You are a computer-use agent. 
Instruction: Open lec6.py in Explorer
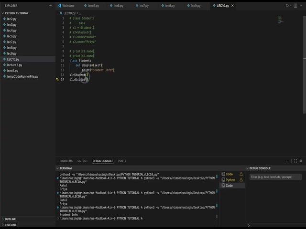(11, 36)
